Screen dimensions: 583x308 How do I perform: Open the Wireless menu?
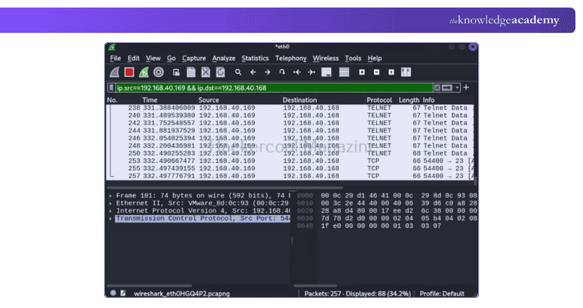click(326, 58)
